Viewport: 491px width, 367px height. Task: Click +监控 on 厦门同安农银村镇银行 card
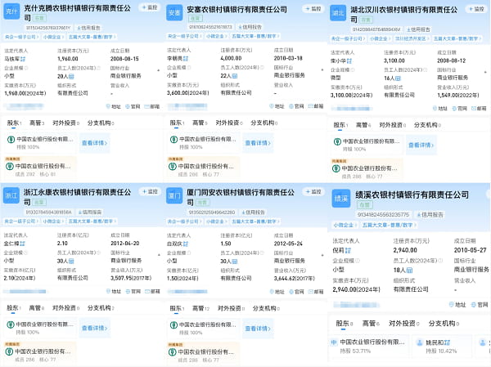pyautogui.click(x=313, y=191)
